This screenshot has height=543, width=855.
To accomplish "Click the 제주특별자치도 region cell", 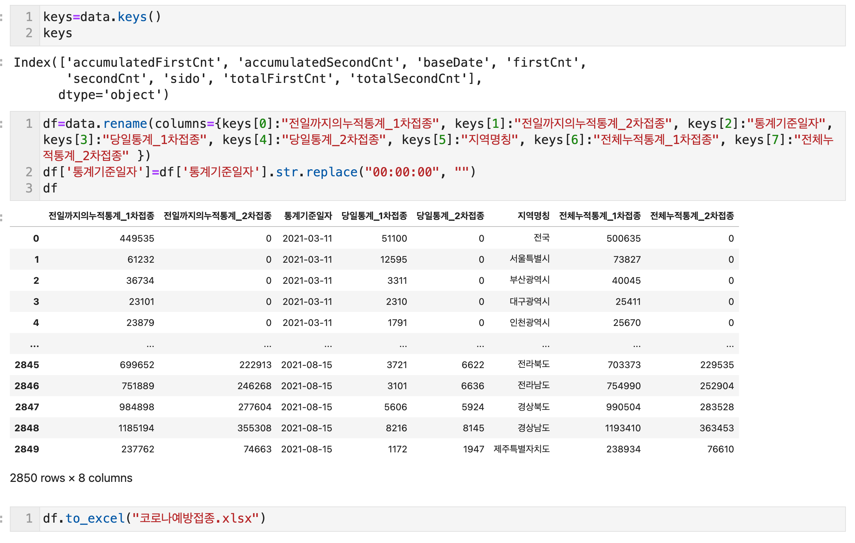I will [x=521, y=449].
